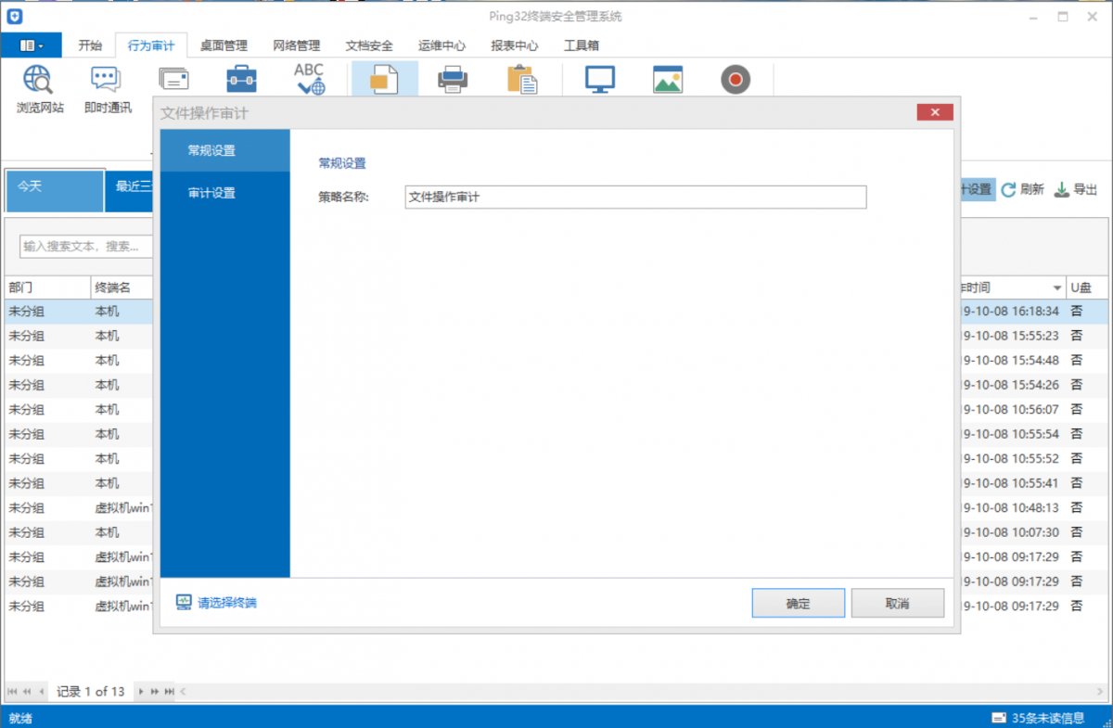1113x728 pixels.
Task: Click the horizontal scrollbar left arrow
Action: [183, 692]
